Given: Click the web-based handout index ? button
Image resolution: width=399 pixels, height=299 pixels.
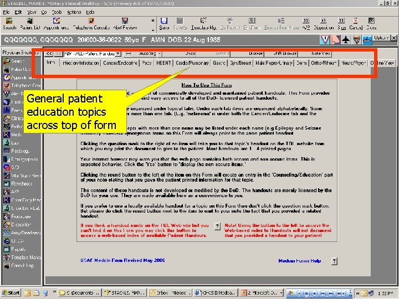Looking at the screenshot, I should (x=217, y=226).
